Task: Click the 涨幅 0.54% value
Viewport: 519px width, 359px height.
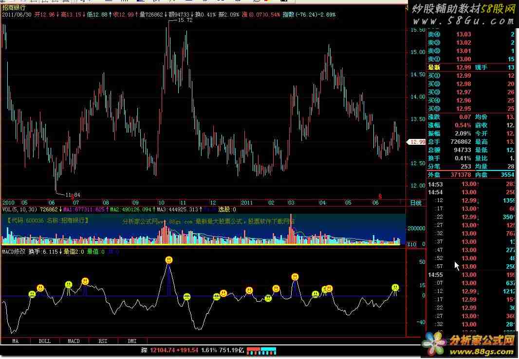Action: [x=463, y=125]
